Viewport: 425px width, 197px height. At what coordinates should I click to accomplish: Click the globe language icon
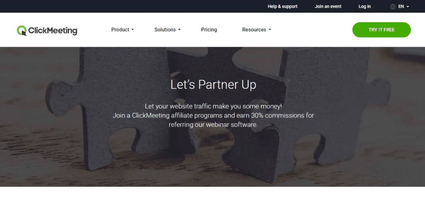coord(393,7)
